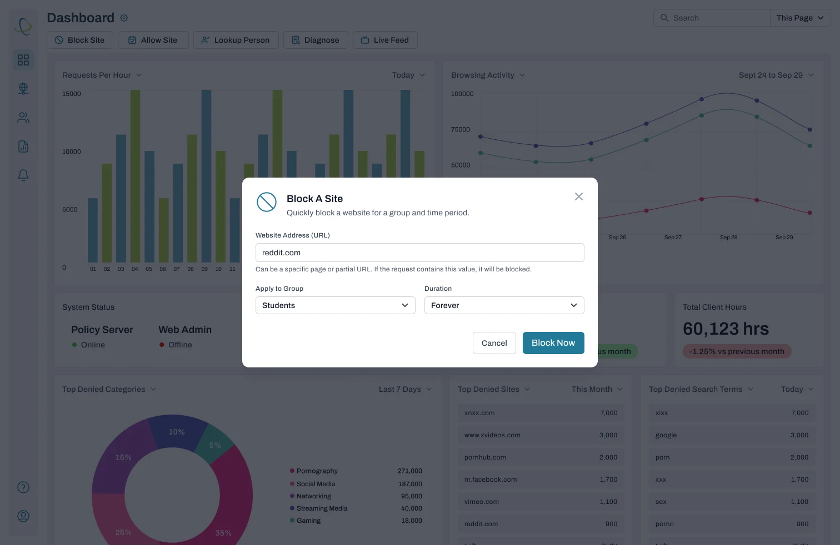Screen dimensions: 840x545
Task: Click the Live Feed toolbar button
Action: [385, 40]
